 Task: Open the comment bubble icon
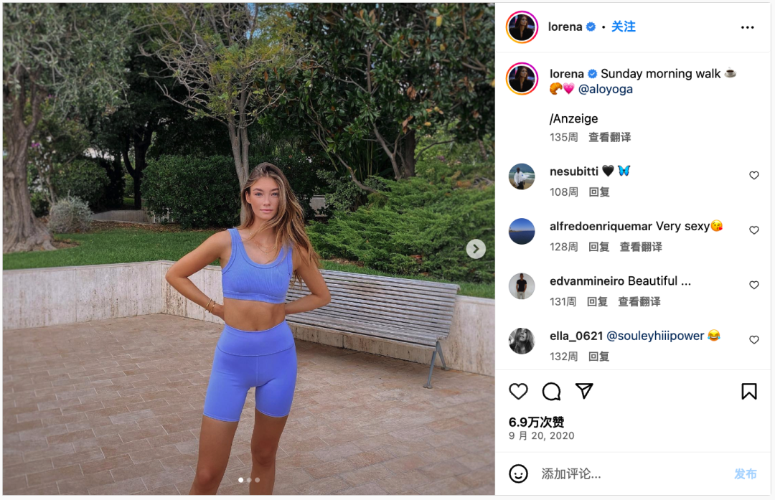(x=551, y=391)
